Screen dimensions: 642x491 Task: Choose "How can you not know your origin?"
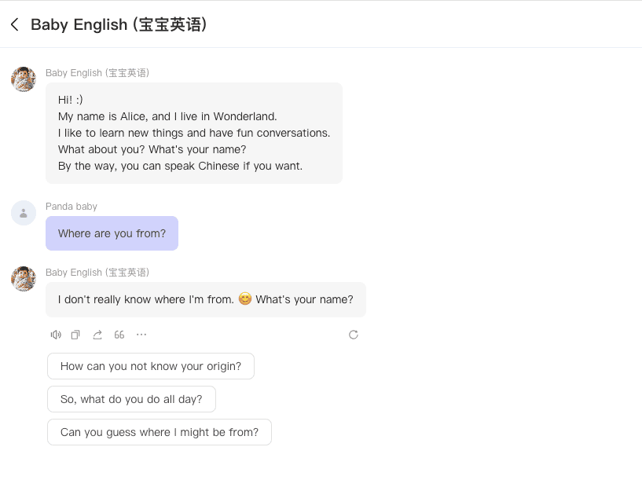151,366
